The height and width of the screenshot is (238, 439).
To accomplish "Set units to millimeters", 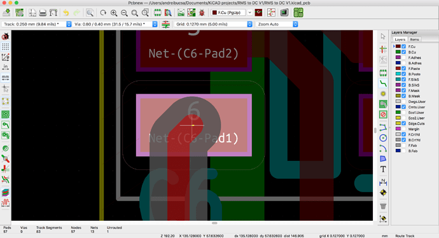I will coord(5,77).
